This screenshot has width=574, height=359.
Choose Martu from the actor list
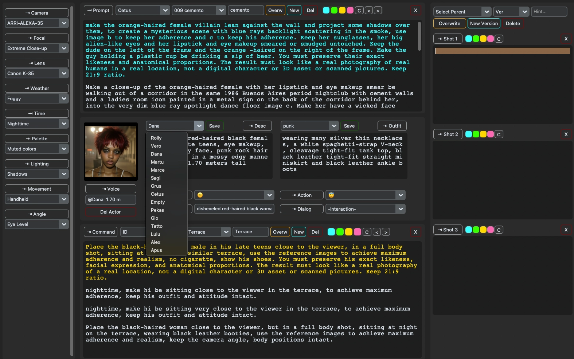pyautogui.click(x=157, y=162)
